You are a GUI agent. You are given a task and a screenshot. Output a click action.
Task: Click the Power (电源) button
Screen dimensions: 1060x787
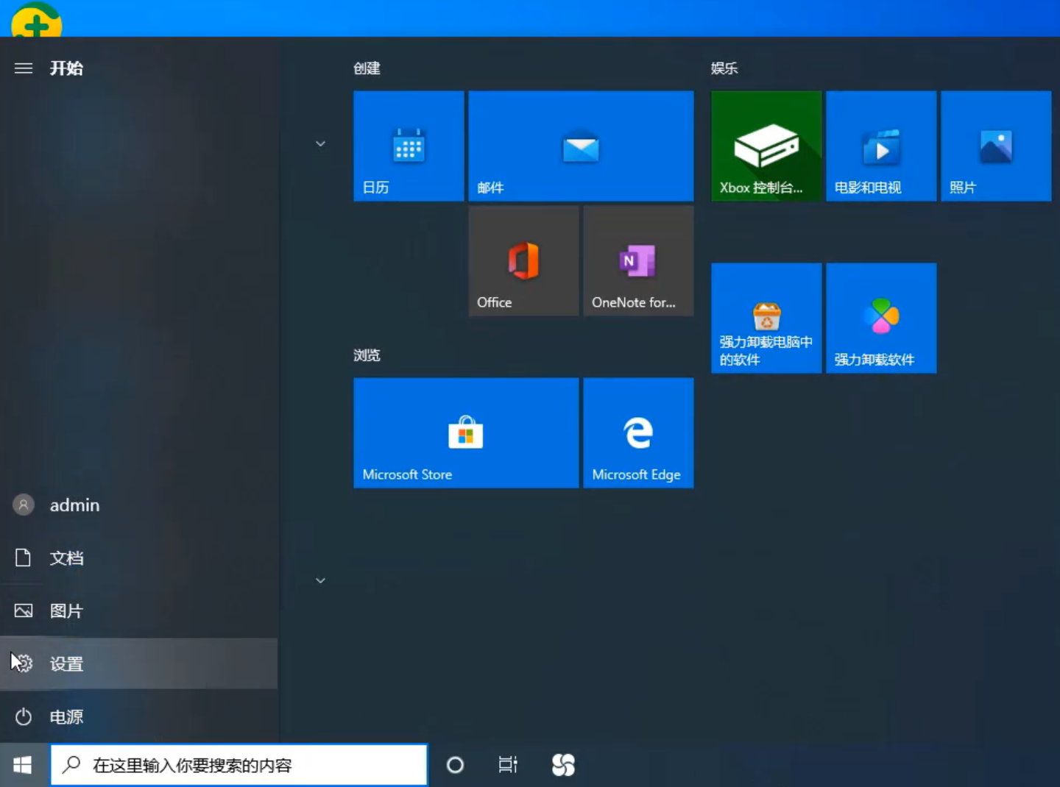tap(66, 717)
